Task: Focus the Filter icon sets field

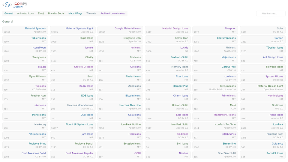Action: pos(271,13)
